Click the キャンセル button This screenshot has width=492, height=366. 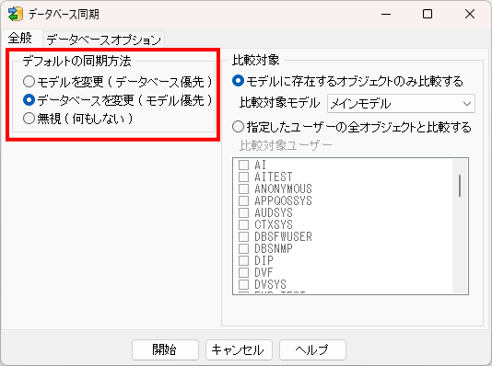click(239, 349)
